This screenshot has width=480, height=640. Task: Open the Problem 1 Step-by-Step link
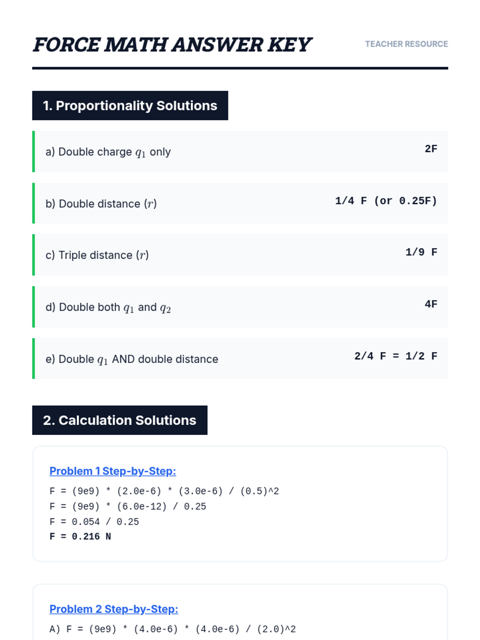tap(112, 471)
